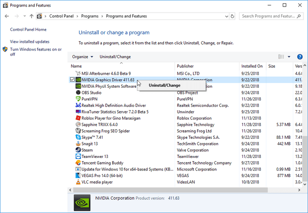Navigate to Programs breadcrumb
This screenshot has height=213, width=308.
(x=90, y=16)
